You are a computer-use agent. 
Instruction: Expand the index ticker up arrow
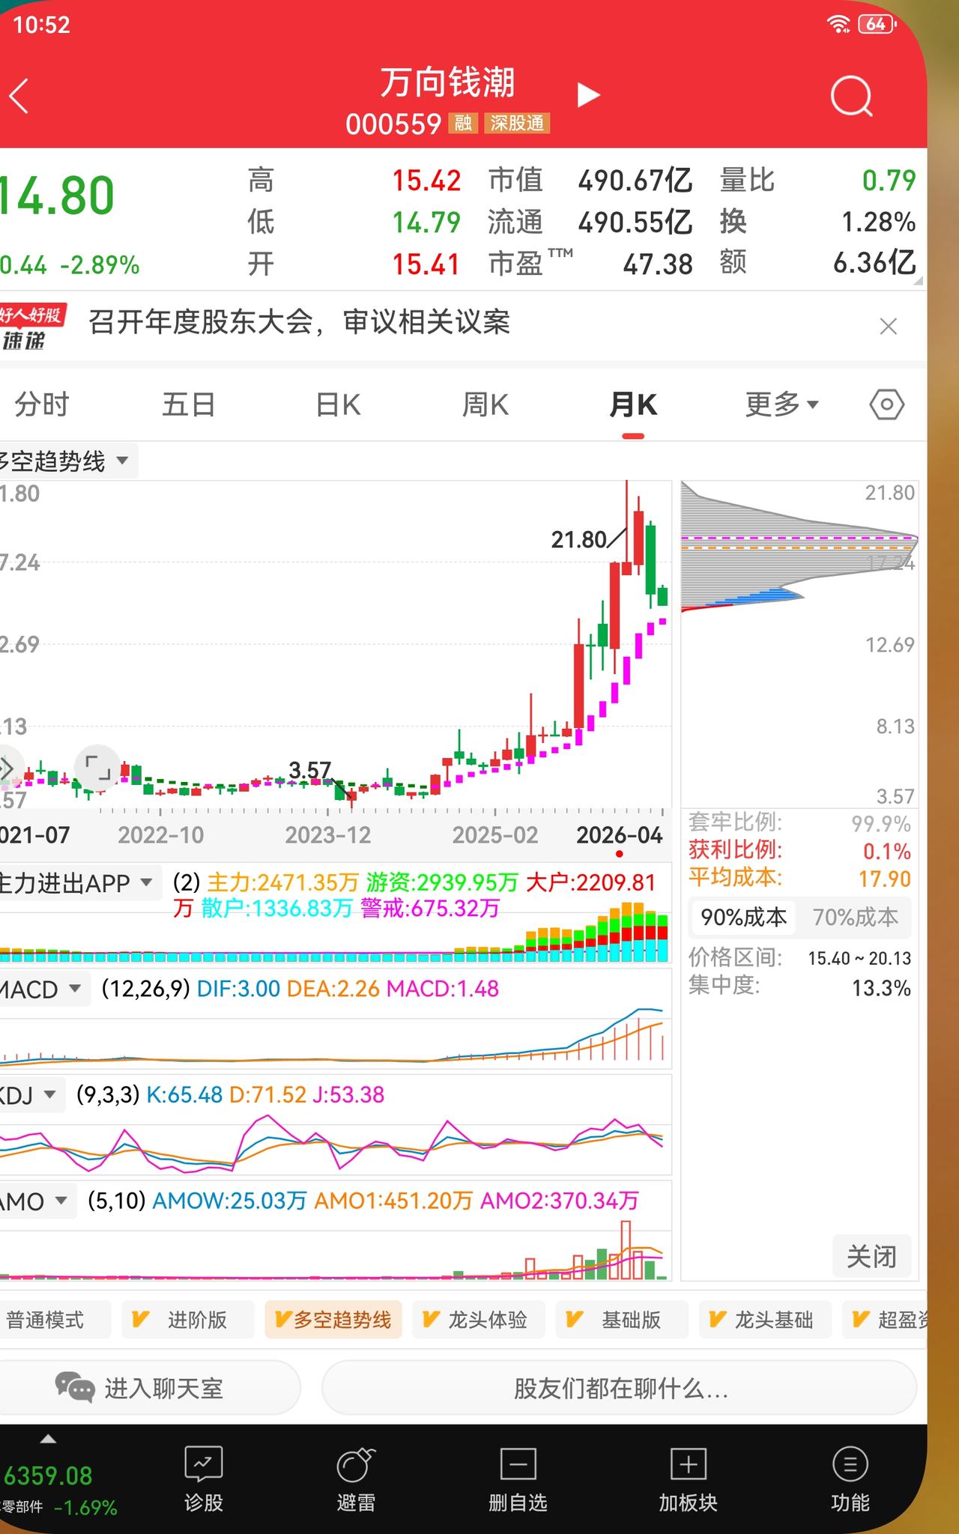pos(48,1438)
